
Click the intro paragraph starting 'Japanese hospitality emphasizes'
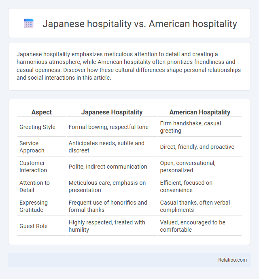click(x=129, y=66)
